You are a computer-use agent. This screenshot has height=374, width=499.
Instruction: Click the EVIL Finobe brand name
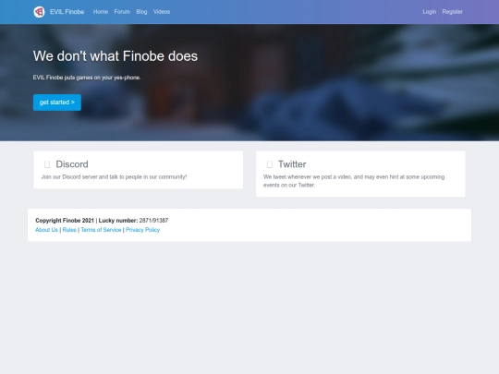tap(67, 12)
